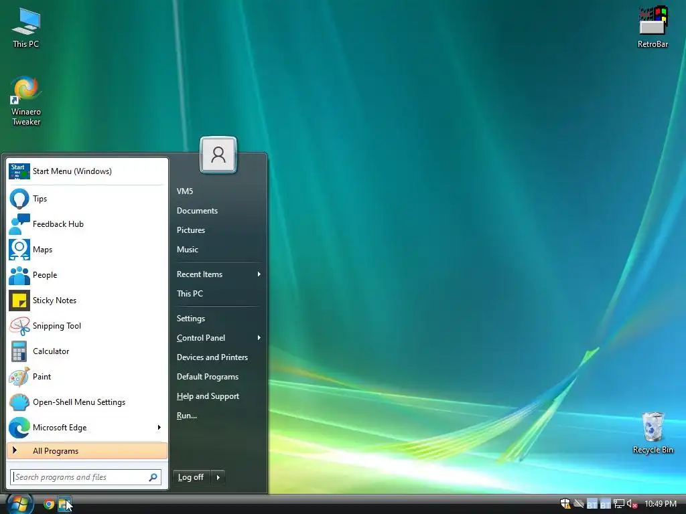686x514 pixels.
Task: Open Pictures folder link
Action: click(218, 230)
